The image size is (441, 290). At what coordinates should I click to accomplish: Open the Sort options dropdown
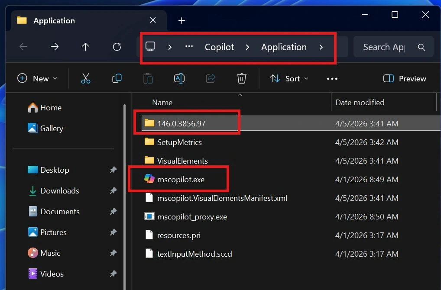[x=289, y=78]
